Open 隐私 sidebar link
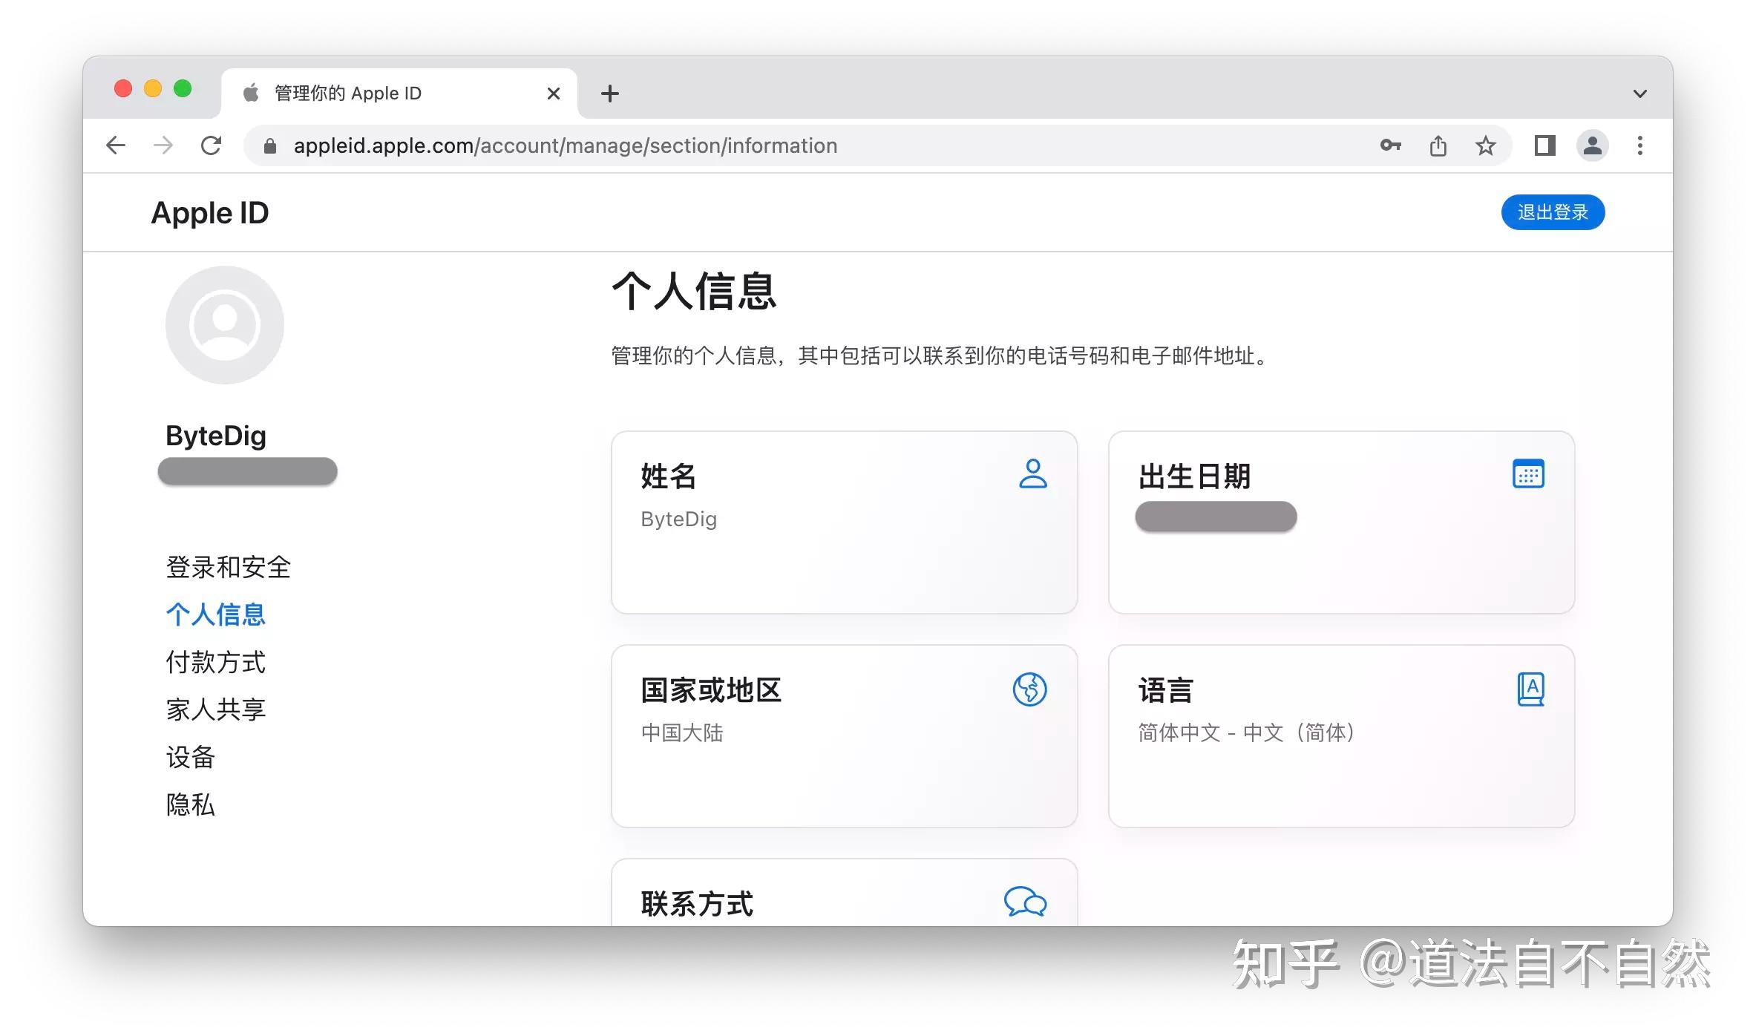This screenshot has width=1756, height=1036. click(x=190, y=804)
